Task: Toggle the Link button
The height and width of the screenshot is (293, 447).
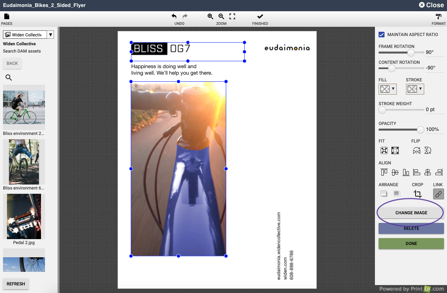Action: 438,194
